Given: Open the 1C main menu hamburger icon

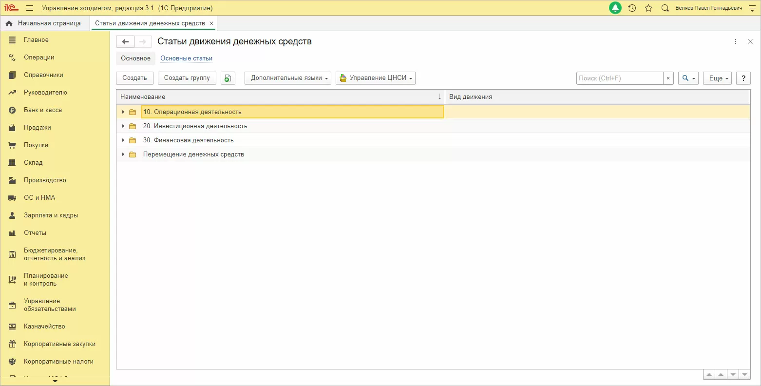Looking at the screenshot, I should coord(30,8).
